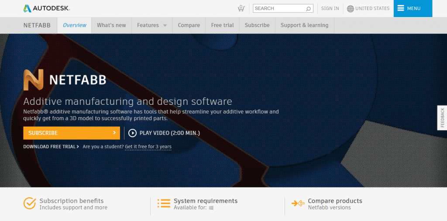Click 'Additive manufacturing and design software' heading
This screenshot has width=447, height=221.
point(128,101)
